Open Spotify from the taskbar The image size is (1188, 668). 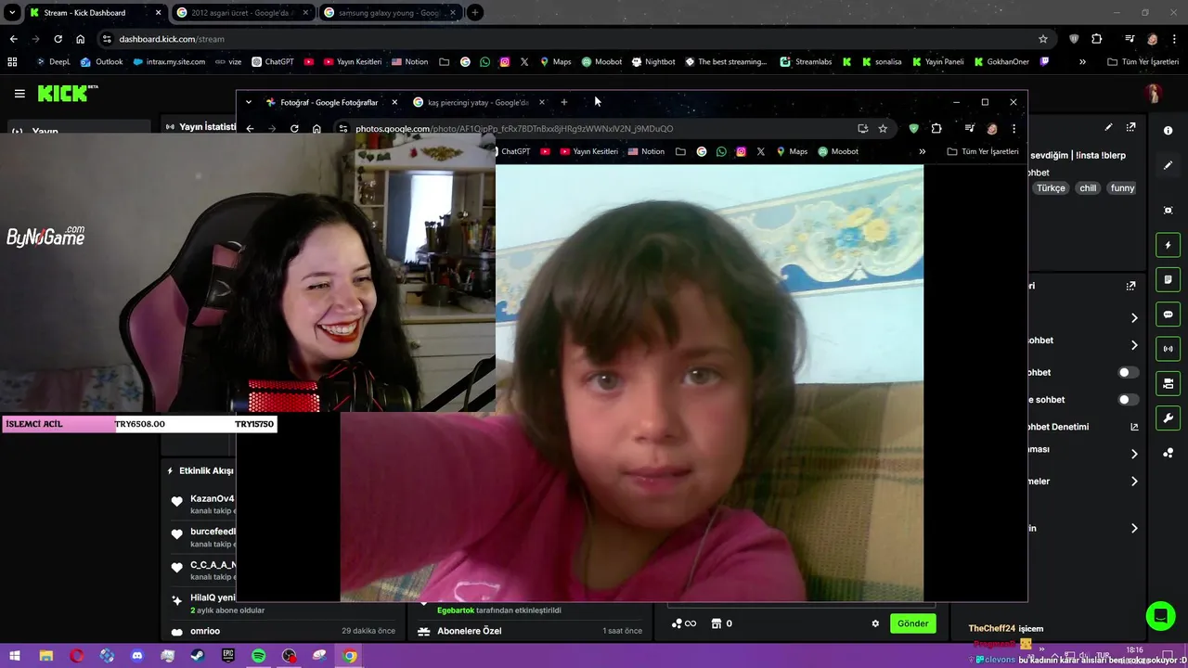tap(259, 656)
